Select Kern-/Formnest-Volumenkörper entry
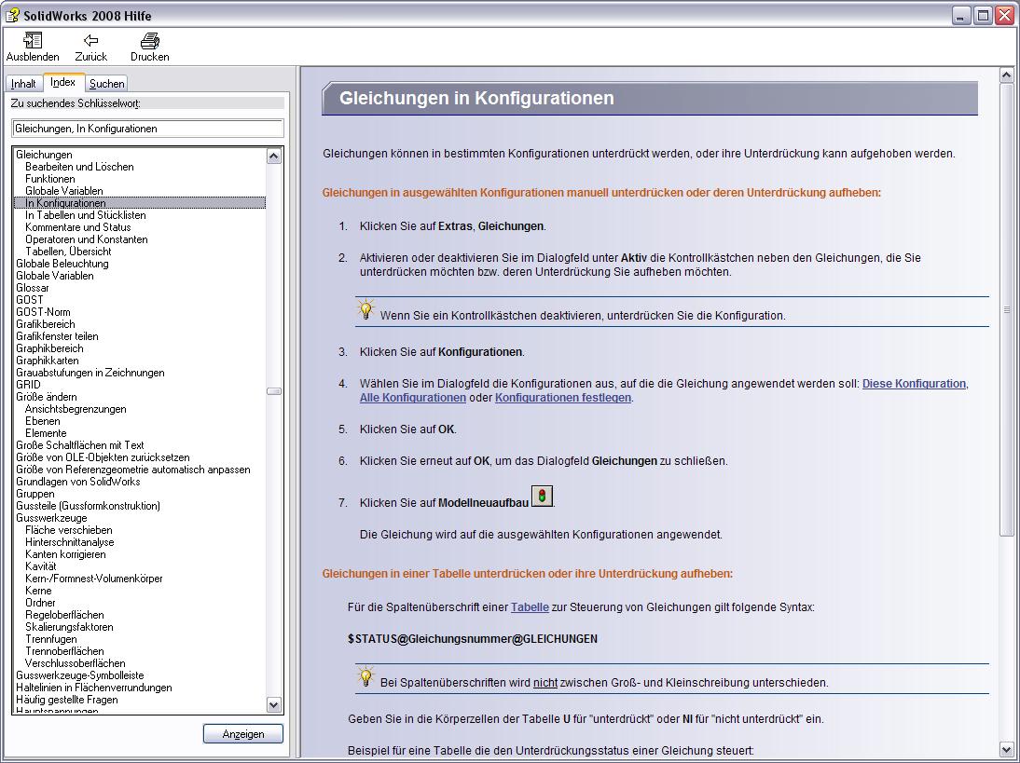This screenshot has height=763, width=1020. point(93,579)
